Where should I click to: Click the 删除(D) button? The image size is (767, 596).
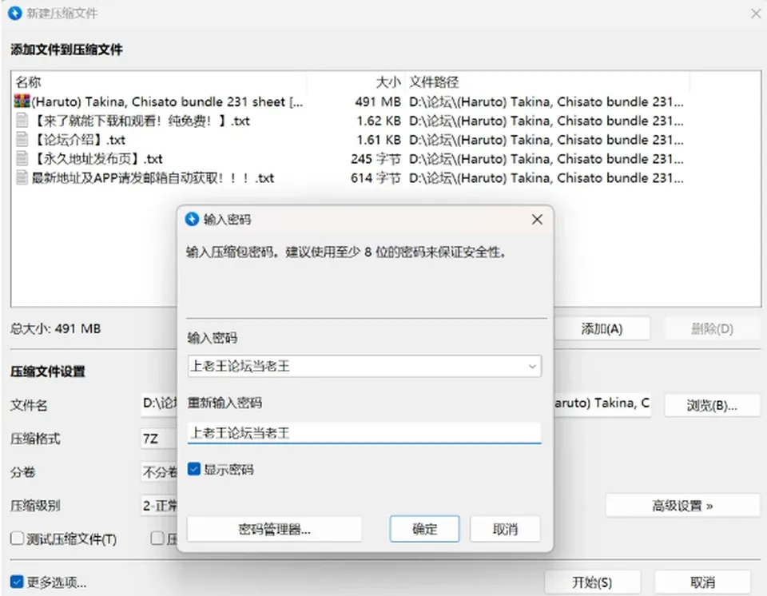[x=712, y=329]
